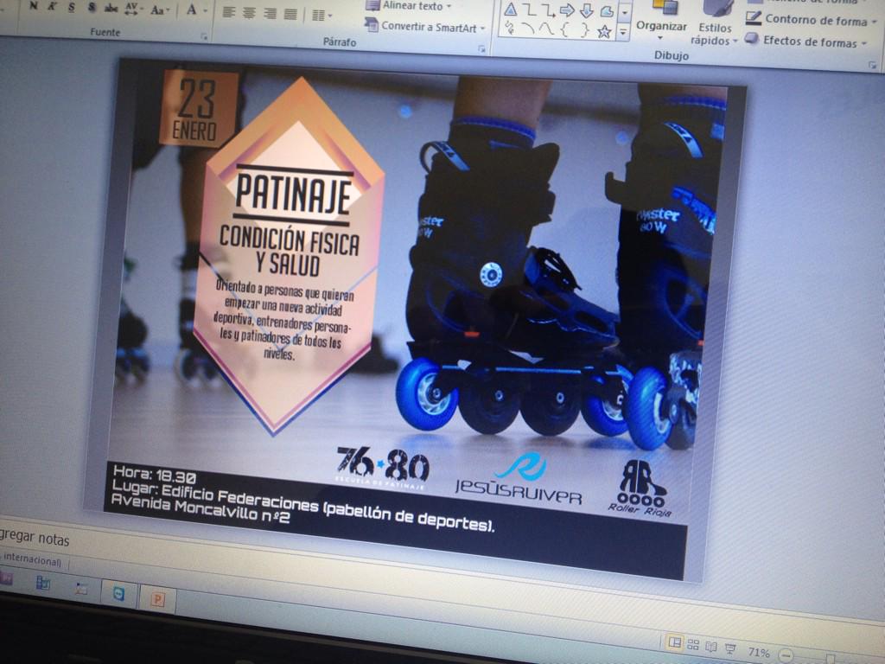Toggle underline (S) formatting
This screenshot has height=664, width=885.
click(71, 7)
